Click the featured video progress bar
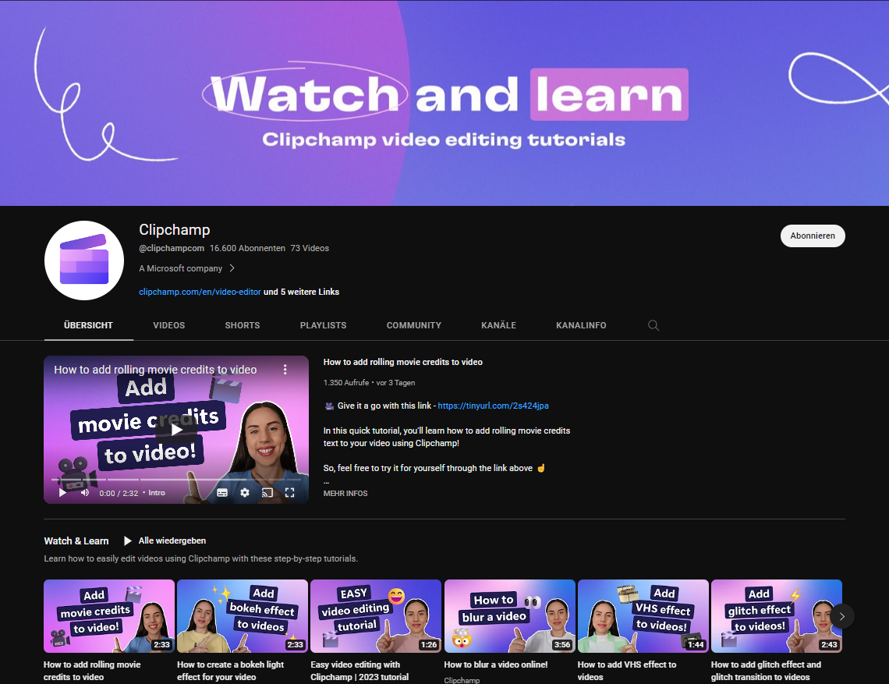 tap(176, 480)
